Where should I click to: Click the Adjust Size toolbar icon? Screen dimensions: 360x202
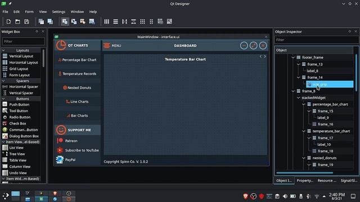tap(169, 21)
